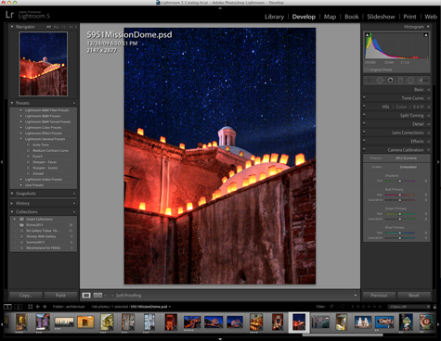The height and width of the screenshot is (341, 441).
Task: Open the Filters Off dropdown
Action: coord(409,307)
